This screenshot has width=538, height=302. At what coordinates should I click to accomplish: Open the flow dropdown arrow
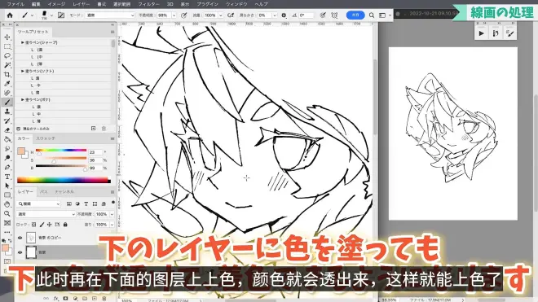(220, 15)
